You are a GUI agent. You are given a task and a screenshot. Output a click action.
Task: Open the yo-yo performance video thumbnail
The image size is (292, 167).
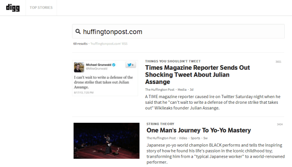106,141
